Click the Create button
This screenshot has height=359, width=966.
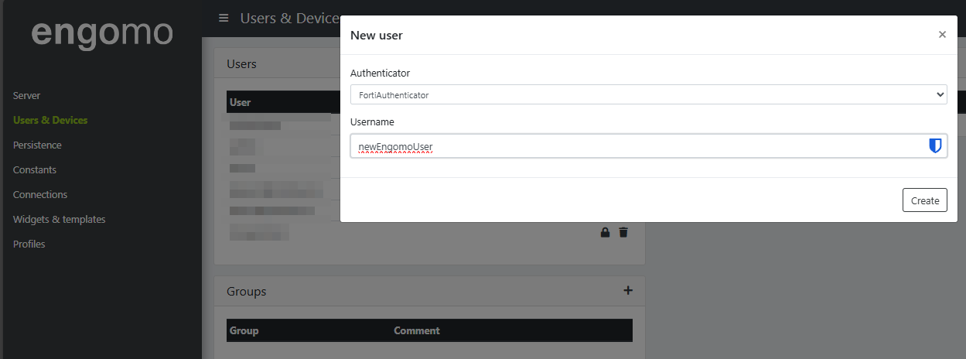click(924, 200)
